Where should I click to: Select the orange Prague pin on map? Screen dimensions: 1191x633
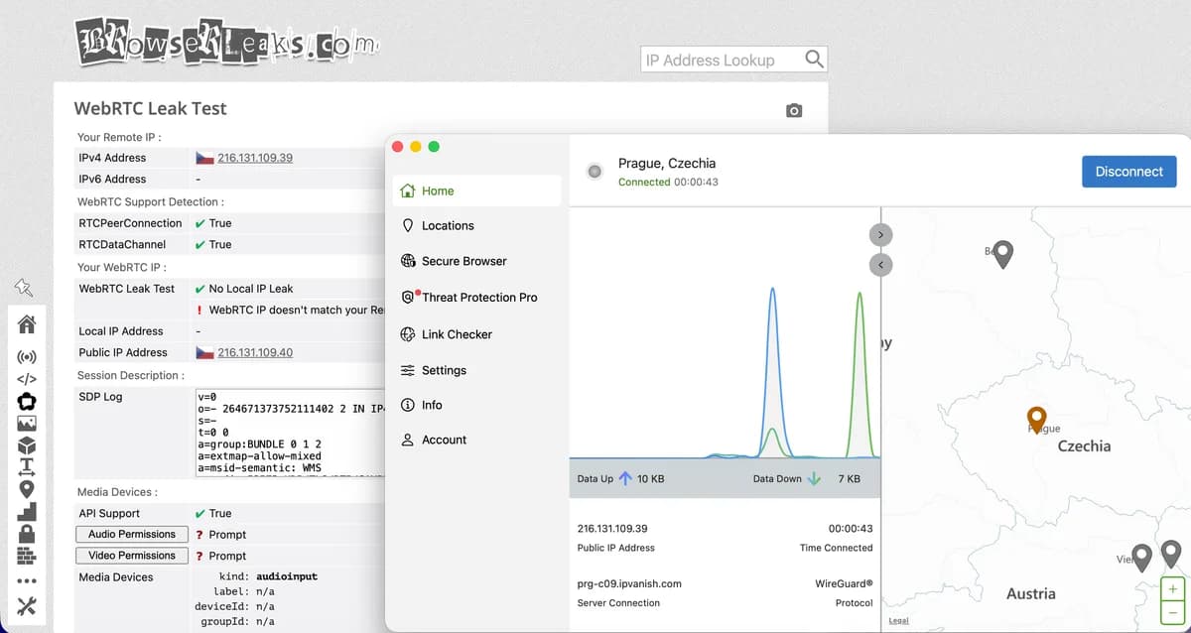1037,421
